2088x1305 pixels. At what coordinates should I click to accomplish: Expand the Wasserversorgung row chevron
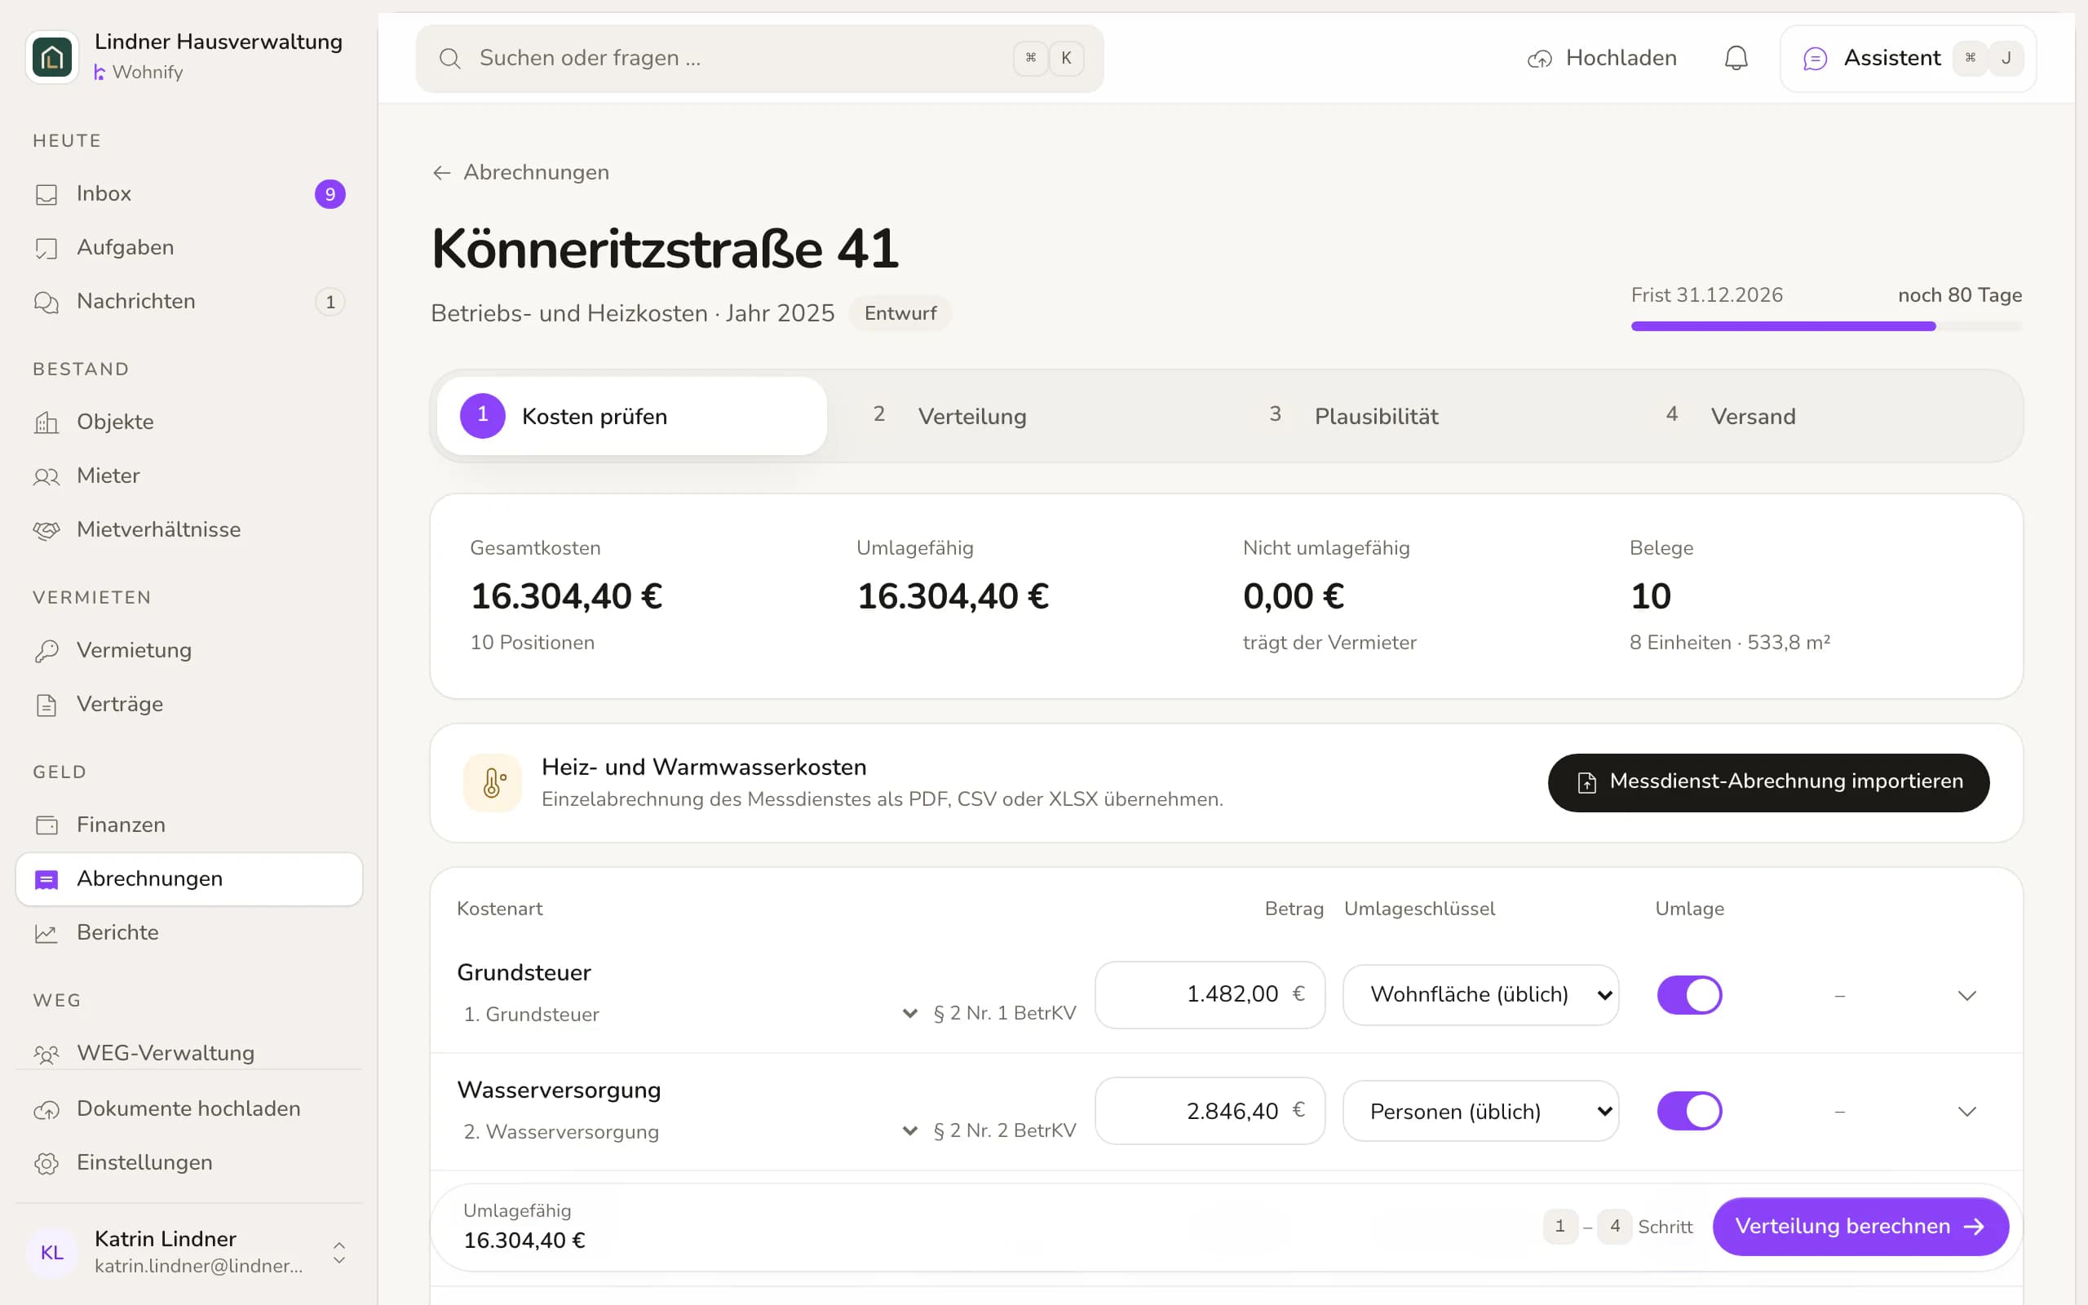tap(1966, 1111)
